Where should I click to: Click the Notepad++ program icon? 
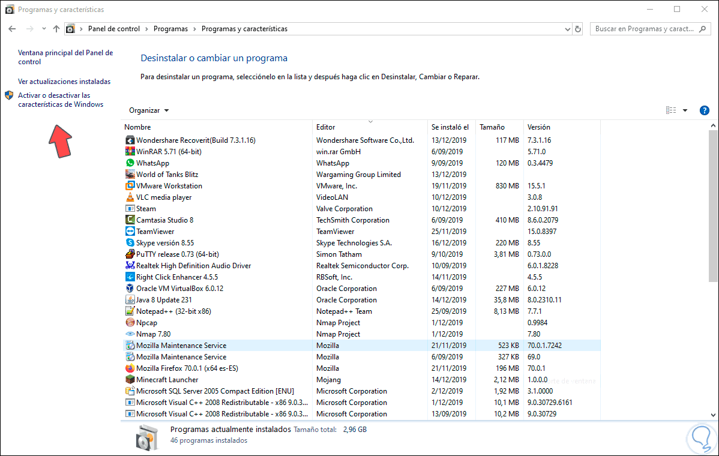point(130,311)
